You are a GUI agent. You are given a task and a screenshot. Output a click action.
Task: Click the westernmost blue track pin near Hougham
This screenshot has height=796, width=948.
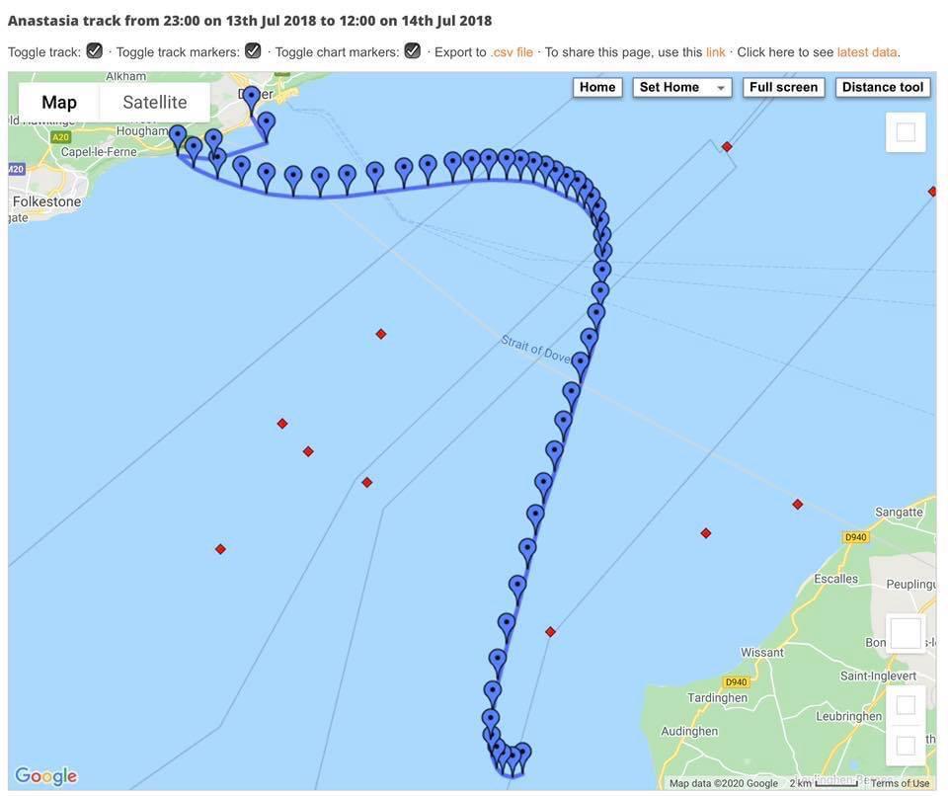coord(178,136)
